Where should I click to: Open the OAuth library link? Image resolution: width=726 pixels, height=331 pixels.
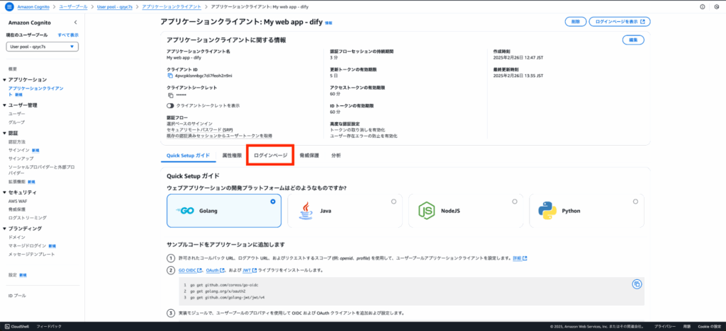(215, 270)
